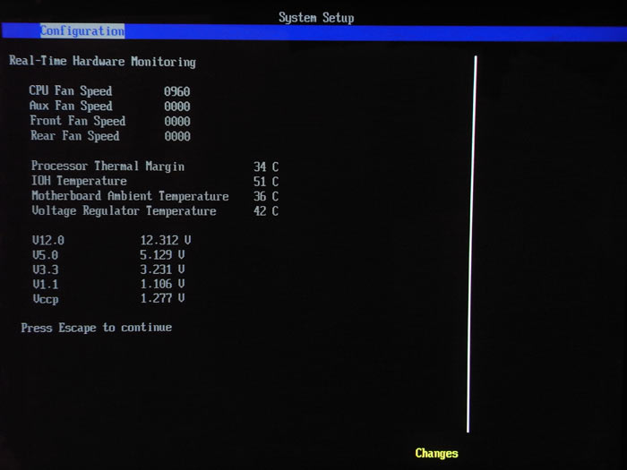Click the 1.277 V reading

[x=162, y=298]
